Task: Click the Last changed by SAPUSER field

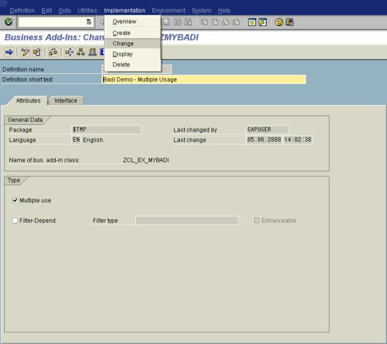Action: (267, 130)
